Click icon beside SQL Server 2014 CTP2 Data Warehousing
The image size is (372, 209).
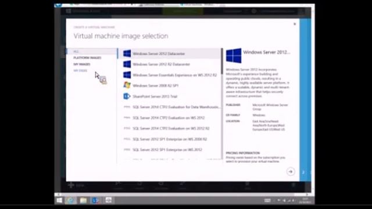tap(127, 107)
